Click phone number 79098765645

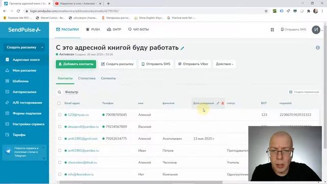click(116, 114)
